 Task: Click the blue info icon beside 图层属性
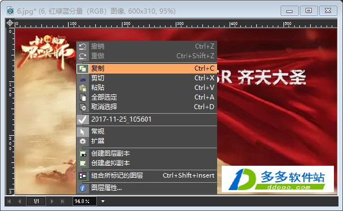[82, 188]
